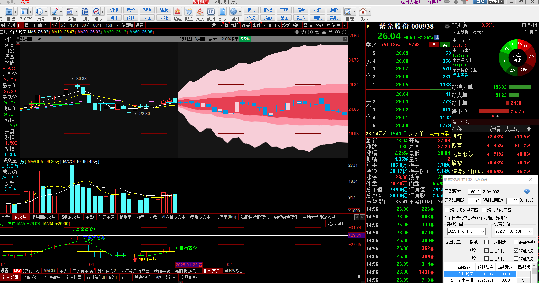
Task: Expand the 自定 dropdown arrow
Action: [x=354, y=11]
